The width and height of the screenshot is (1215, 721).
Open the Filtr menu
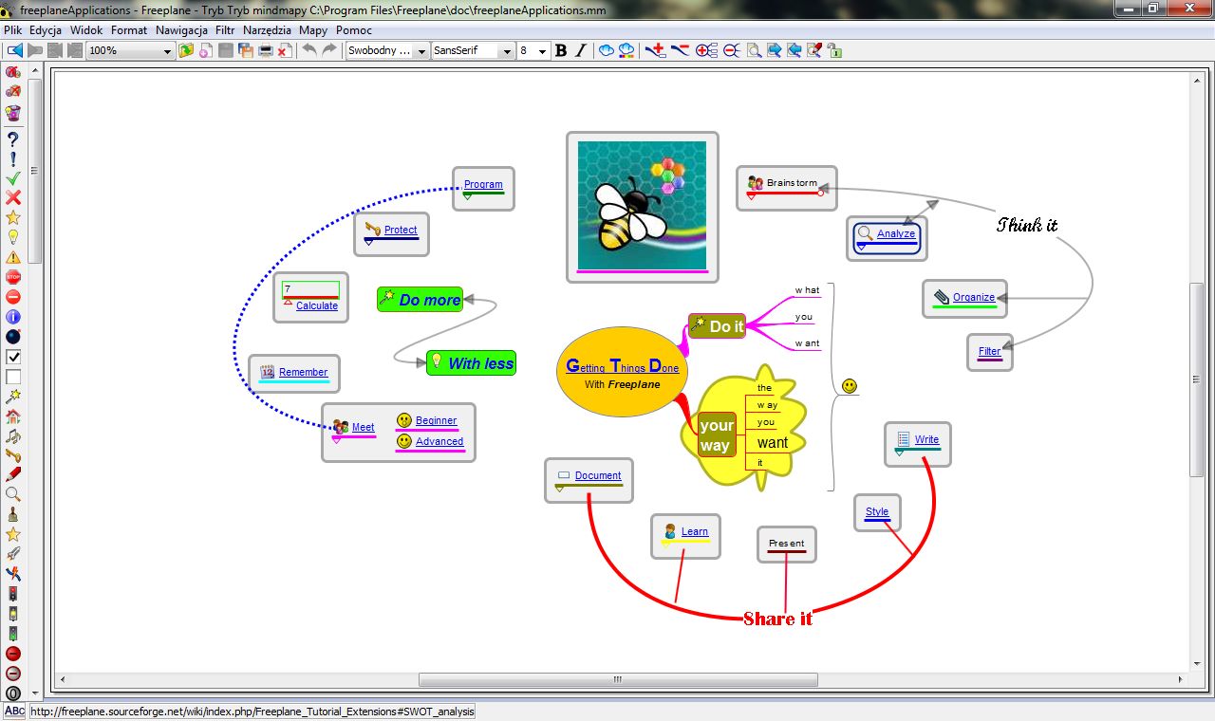coord(225,30)
